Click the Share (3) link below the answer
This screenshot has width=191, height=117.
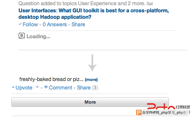click(x=87, y=88)
